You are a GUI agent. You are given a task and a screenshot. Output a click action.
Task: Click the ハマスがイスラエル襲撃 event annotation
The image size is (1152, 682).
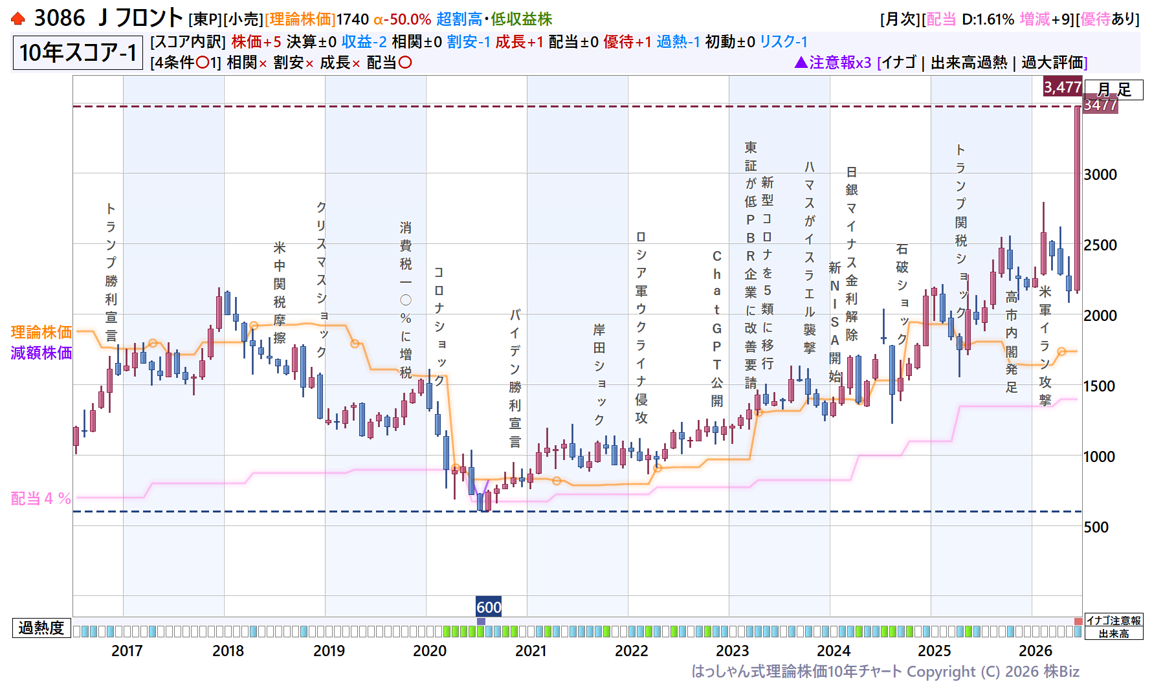pos(810,258)
